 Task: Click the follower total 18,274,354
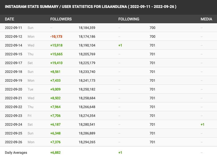(87, 116)
